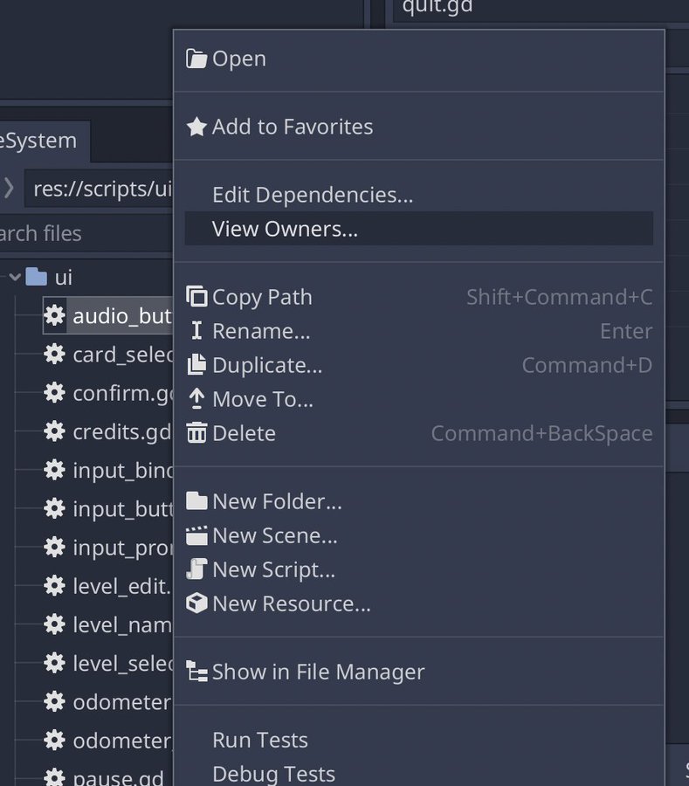Collapse the ui folder in the file tree
The height and width of the screenshot is (786, 689).
pyautogui.click(x=15, y=277)
